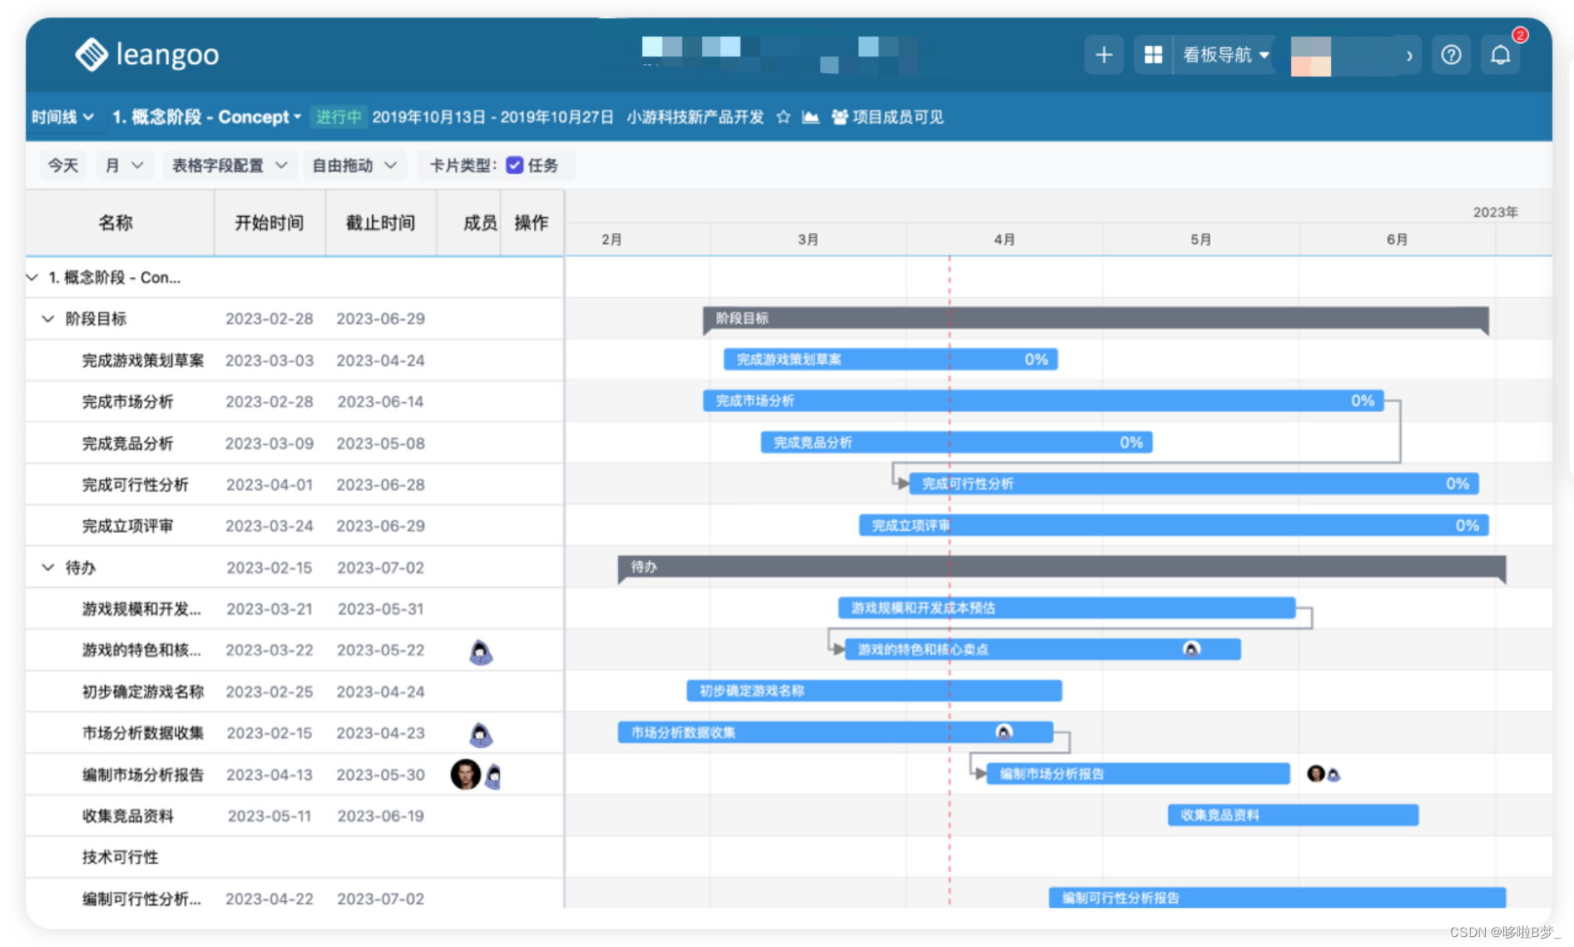Image resolution: width=1574 pixels, height=947 pixels.
Task: Star the current board via star icon
Action: 783,117
